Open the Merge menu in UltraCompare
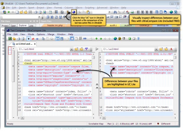The width and height of the screenshot is (183, 131). 51,34
